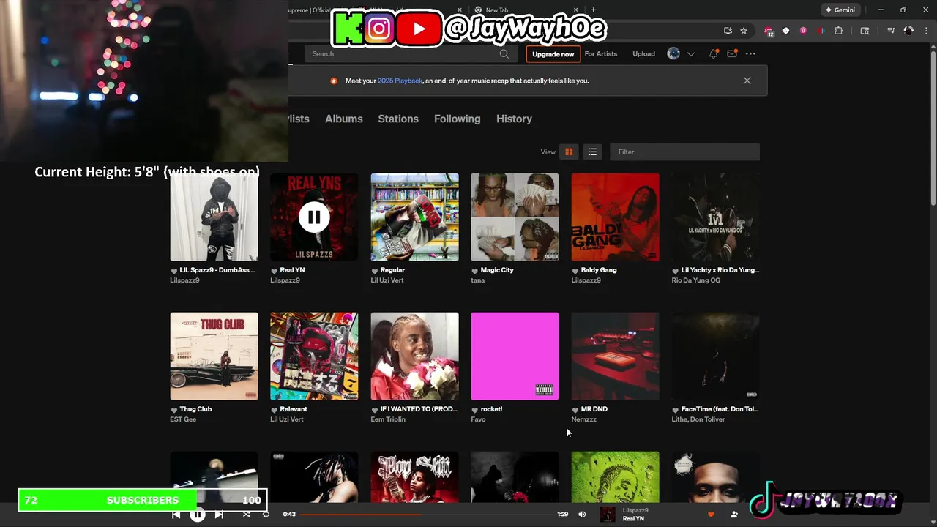Screen dimensions: 937x527
Task: Open the Gemini button in Chrome
Action: (840, 10)
